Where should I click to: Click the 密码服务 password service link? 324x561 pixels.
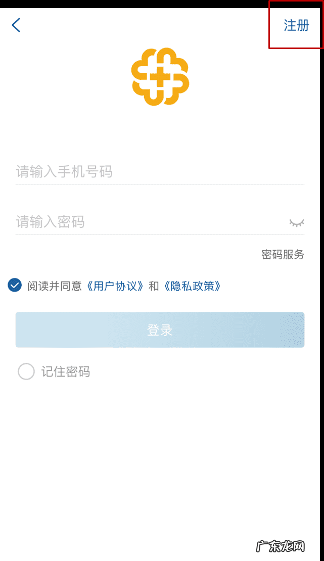click(x=282, y=255)
